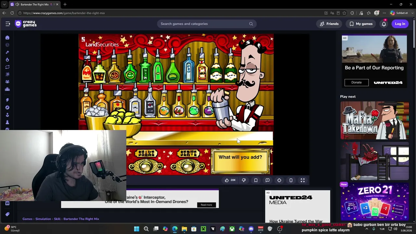416x234 pixels.
Task: Add this page to browser favorites star
Action: coord(344,13)
